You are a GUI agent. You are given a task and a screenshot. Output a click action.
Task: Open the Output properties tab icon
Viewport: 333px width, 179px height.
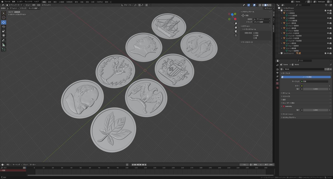tap(277, 73)
